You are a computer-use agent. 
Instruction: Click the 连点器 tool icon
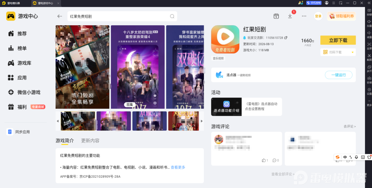(x=219, y=75)
